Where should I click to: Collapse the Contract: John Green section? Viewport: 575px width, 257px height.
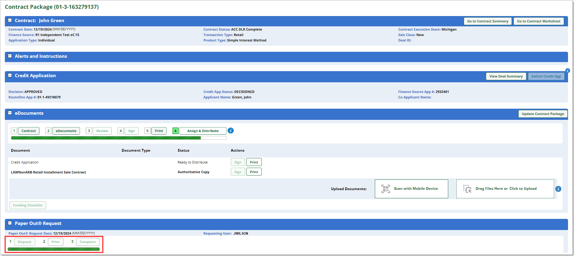point(10,20)
